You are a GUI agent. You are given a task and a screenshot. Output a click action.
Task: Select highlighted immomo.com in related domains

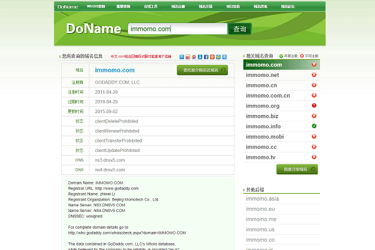[264, 65]
